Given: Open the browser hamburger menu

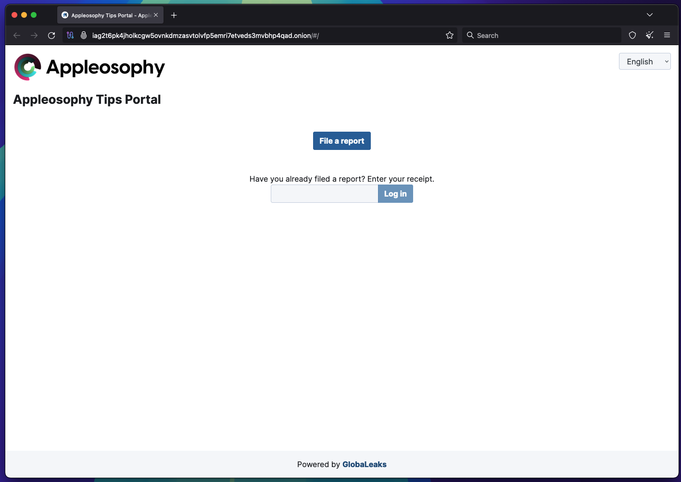Looking at the screenshot, I should coord(667,35).
